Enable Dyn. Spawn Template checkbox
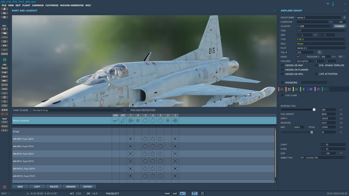Image resolution: width=349 pixels, height=196 pixels. (x=316, y=66)
